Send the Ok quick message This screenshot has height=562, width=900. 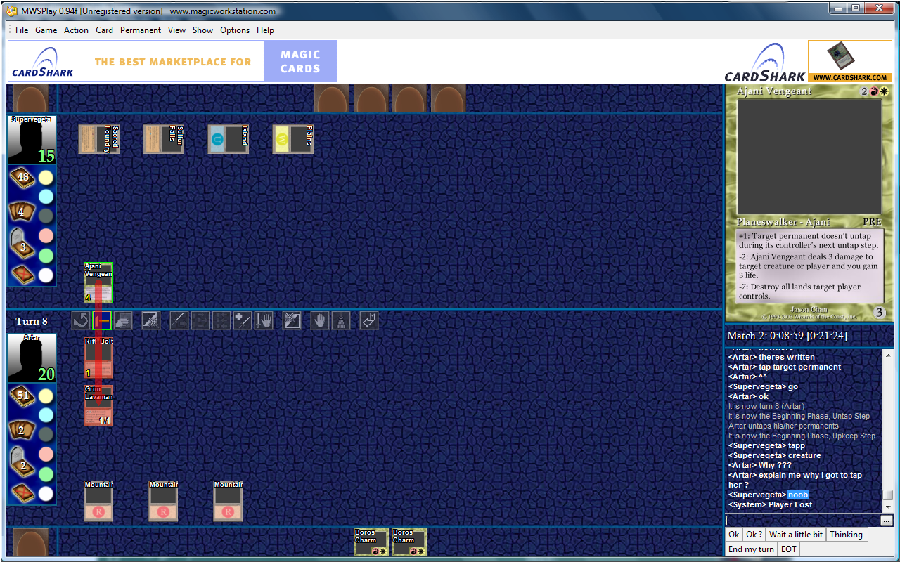click(x=734, y=535)
